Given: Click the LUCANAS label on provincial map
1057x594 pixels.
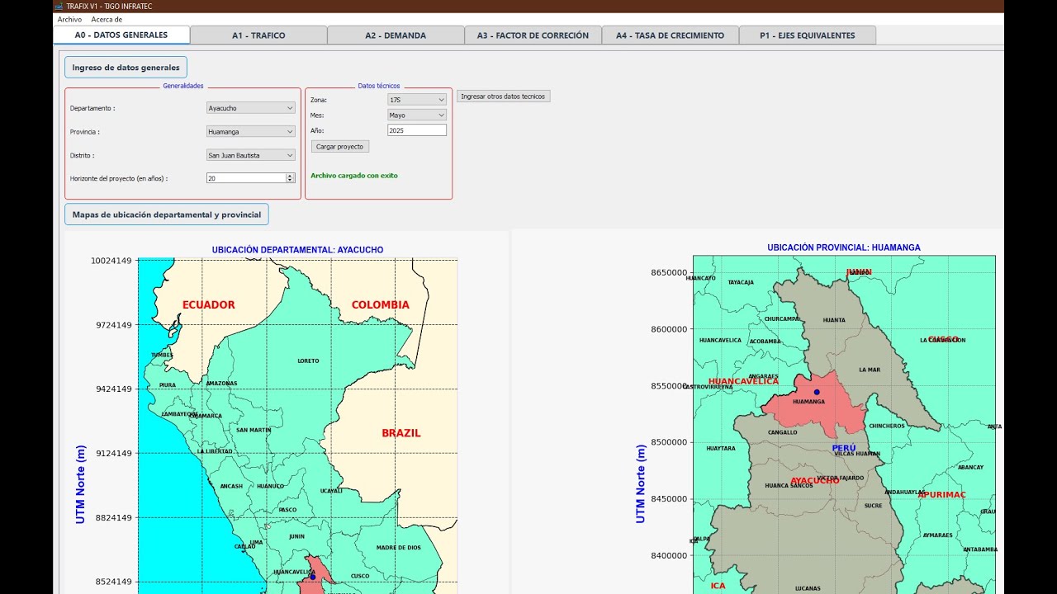Looking at the screenshot, I should [808, 588].
